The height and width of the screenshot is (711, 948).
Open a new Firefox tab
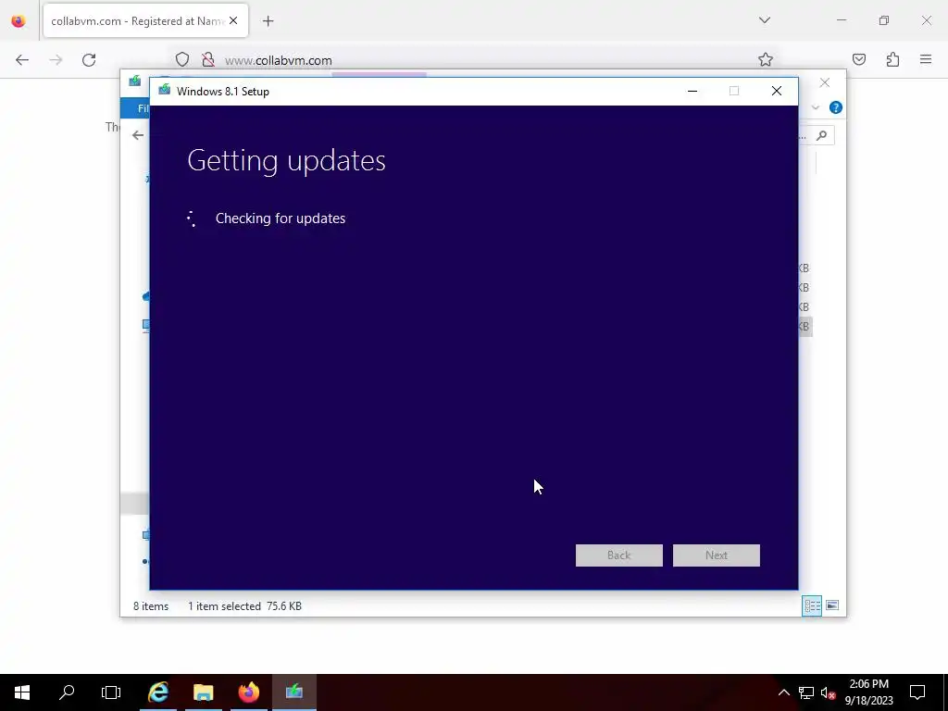click(268, 21)
